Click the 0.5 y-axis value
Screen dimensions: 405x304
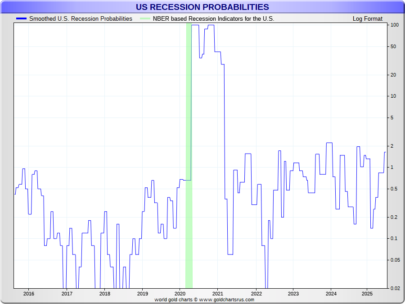click(394, 189)
